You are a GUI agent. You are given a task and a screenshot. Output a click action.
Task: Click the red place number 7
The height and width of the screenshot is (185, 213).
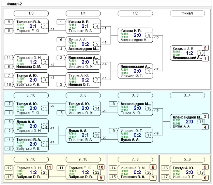pos(153,178)
